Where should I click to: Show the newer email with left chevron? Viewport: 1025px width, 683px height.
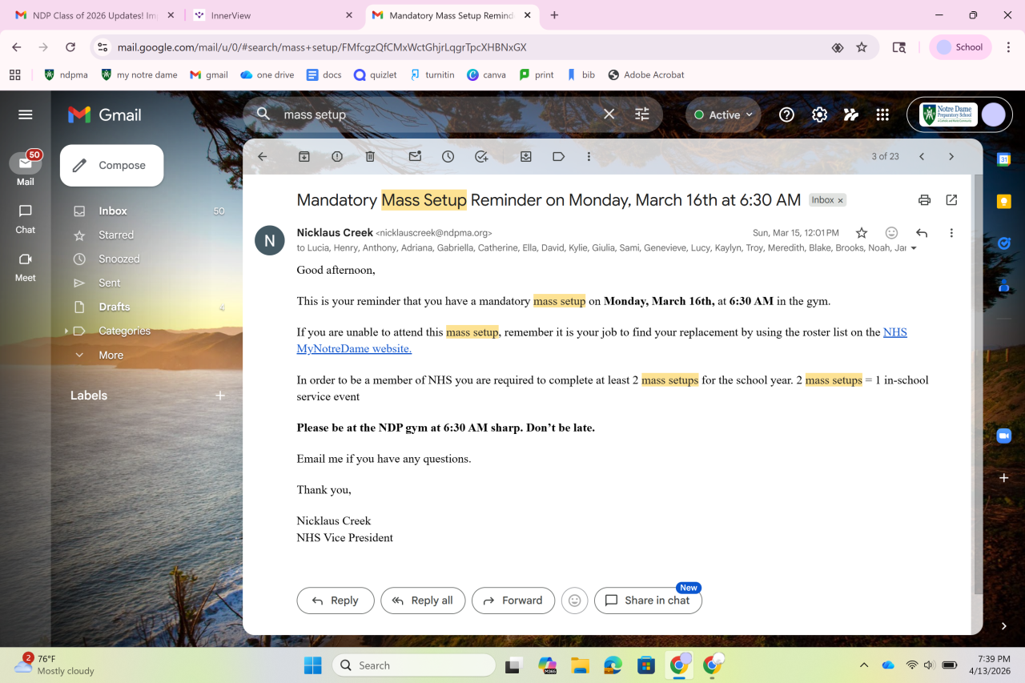coord(922,157)
